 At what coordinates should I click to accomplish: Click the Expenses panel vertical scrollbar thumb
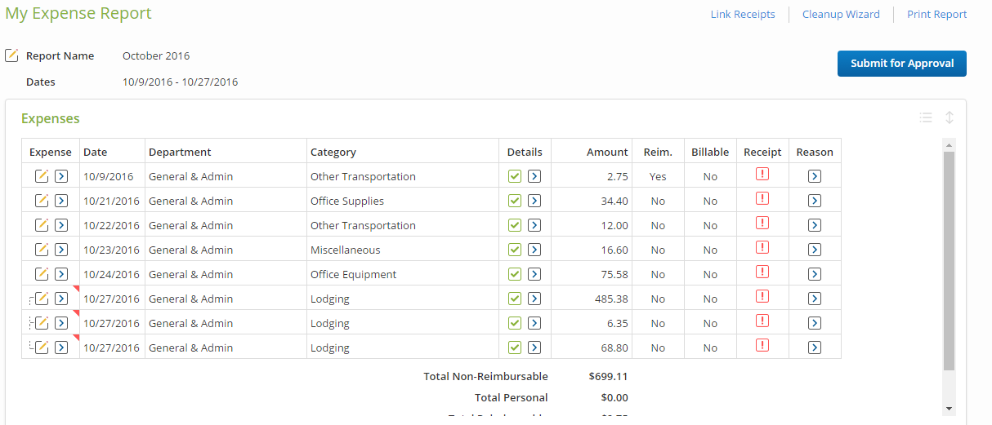coord(949,261)
